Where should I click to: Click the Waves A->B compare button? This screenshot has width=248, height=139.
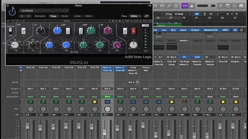(127, 21)
